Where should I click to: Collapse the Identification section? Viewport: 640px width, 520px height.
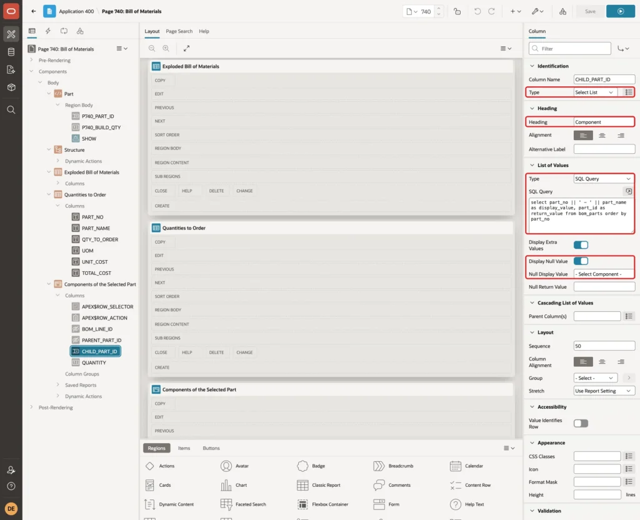(532, 66)
